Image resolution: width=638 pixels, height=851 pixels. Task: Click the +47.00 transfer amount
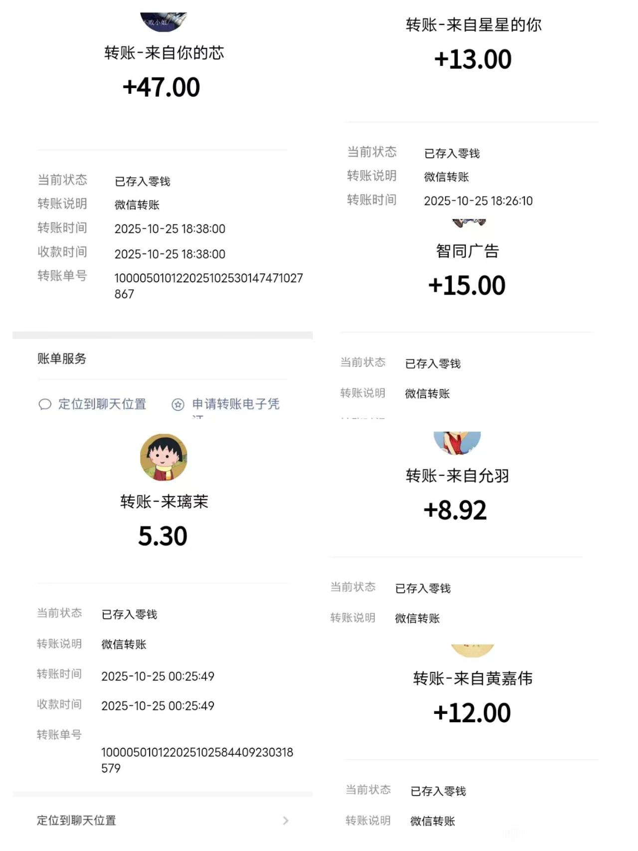pyautogui.click(x=161, y=87)
